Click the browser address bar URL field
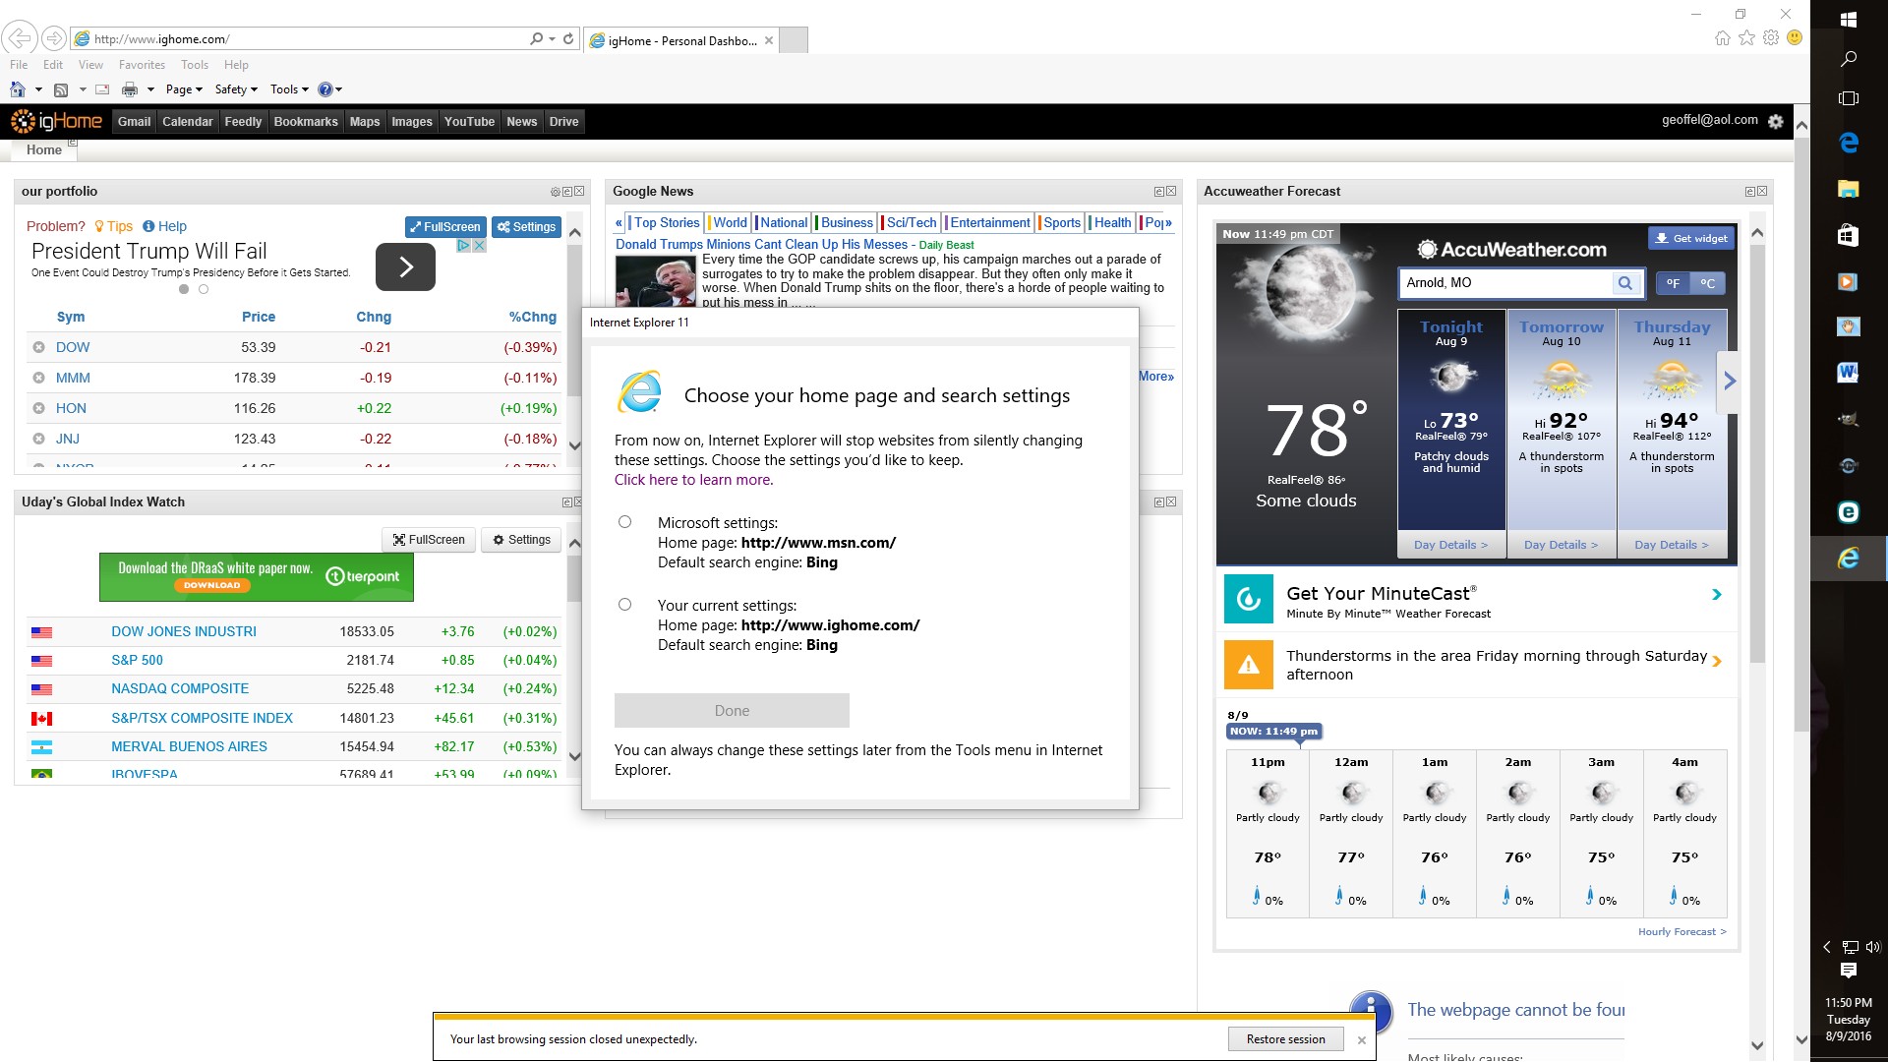This screenshot has height=1062, width=1888. tap(309, 39)
